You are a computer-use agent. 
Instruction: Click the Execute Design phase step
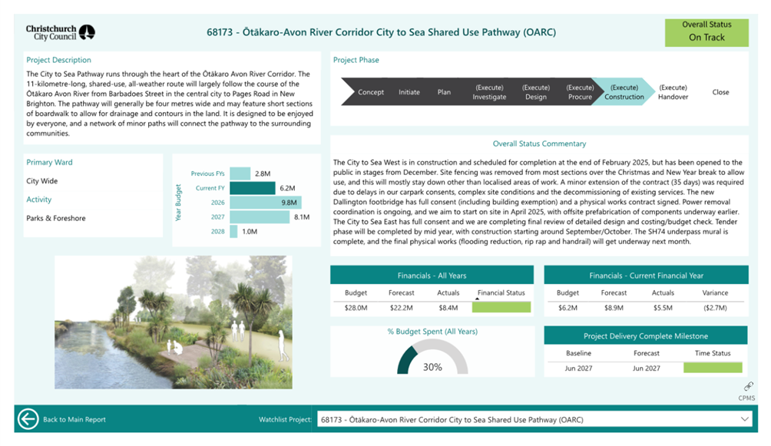coord(536,92)
